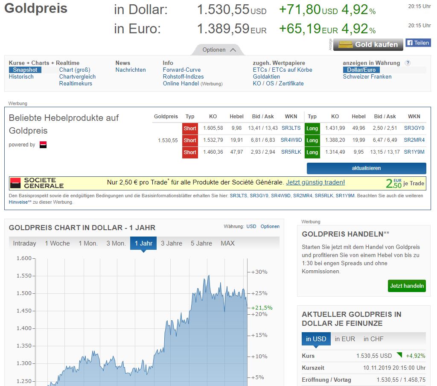Screen dimensions: 437x386
Task: Open chart Optionen link
Action: pos(270,226)
